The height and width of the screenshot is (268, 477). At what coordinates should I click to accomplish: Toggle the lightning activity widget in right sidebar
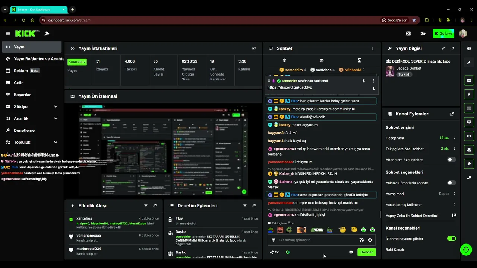(x=469, y=94)
